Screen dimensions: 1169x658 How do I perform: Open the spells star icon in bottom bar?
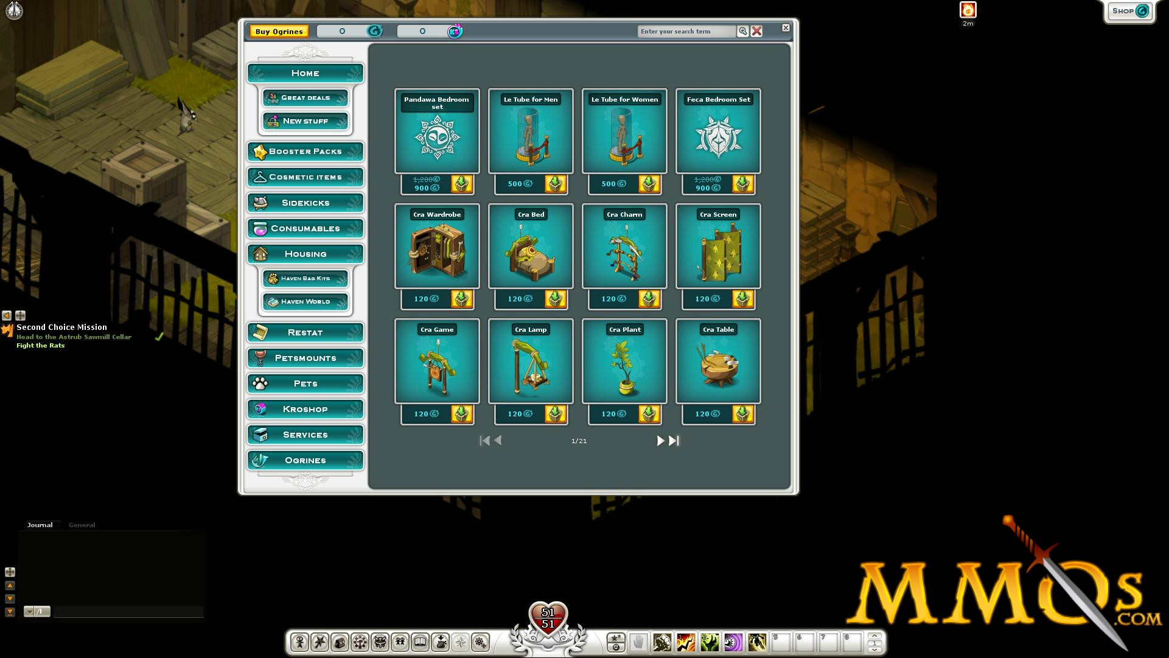(319, 642)
